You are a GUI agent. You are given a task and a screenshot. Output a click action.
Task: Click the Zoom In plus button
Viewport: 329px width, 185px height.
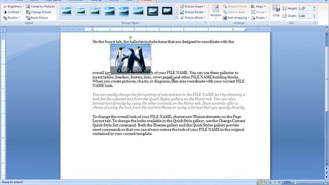click(325, 182)
